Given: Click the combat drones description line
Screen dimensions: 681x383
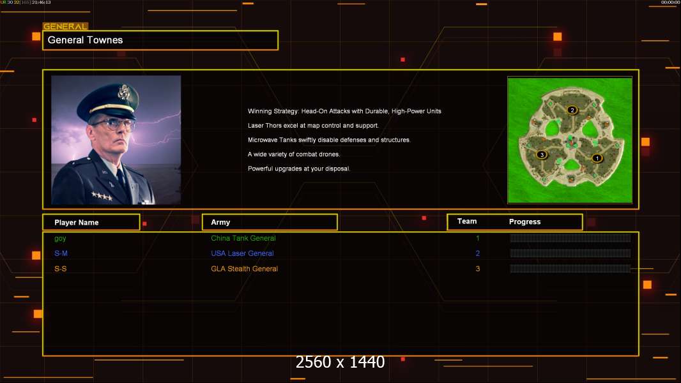Looking at the screenshot, I should tap(294, 154).
